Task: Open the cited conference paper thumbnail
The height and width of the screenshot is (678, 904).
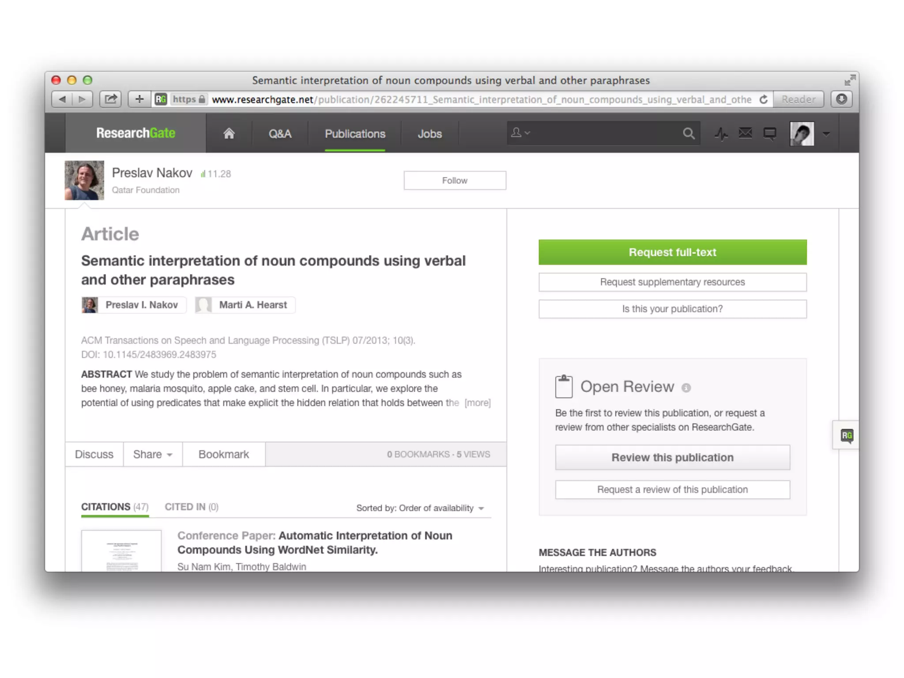Action: 121,552
